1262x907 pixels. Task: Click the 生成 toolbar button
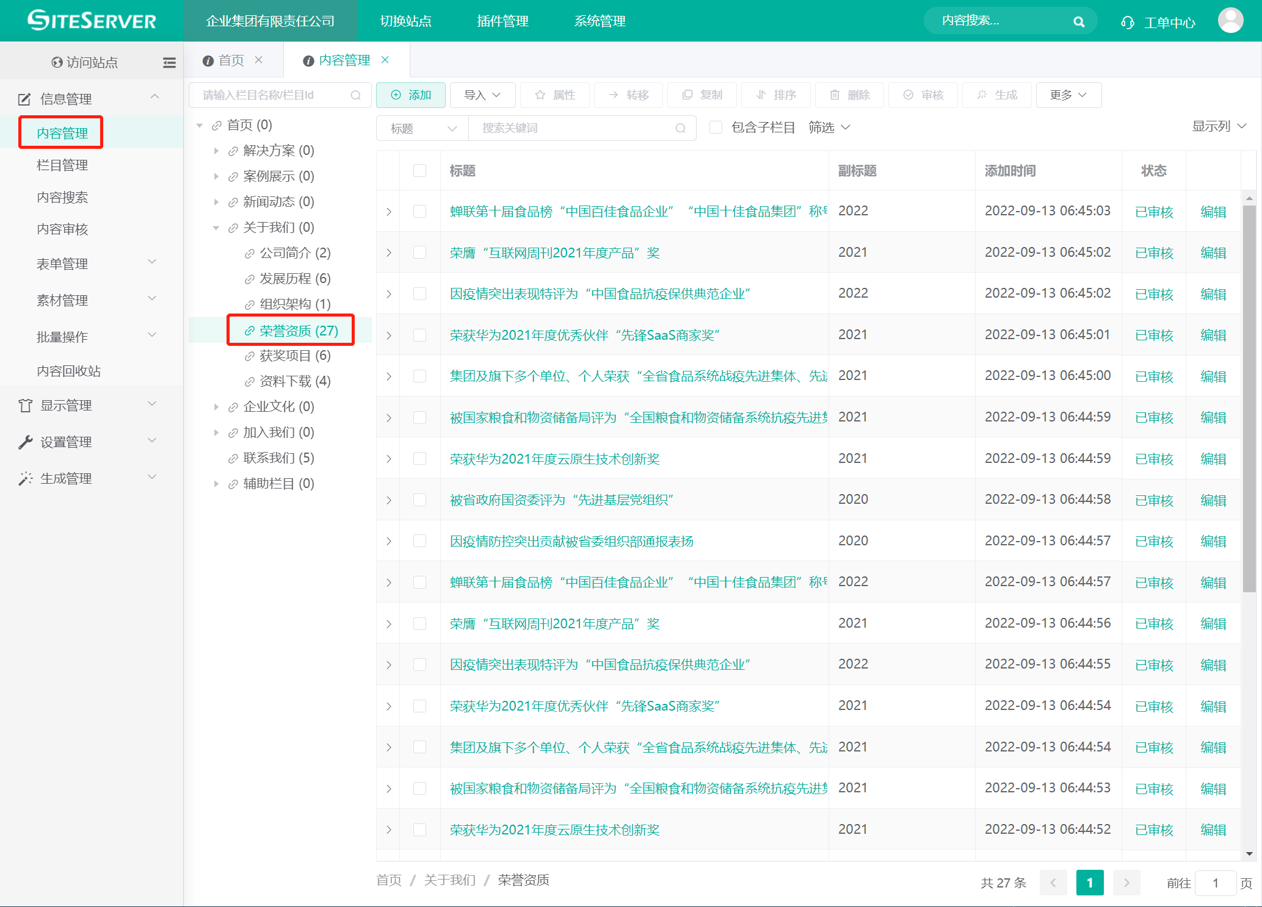(997, 95)
